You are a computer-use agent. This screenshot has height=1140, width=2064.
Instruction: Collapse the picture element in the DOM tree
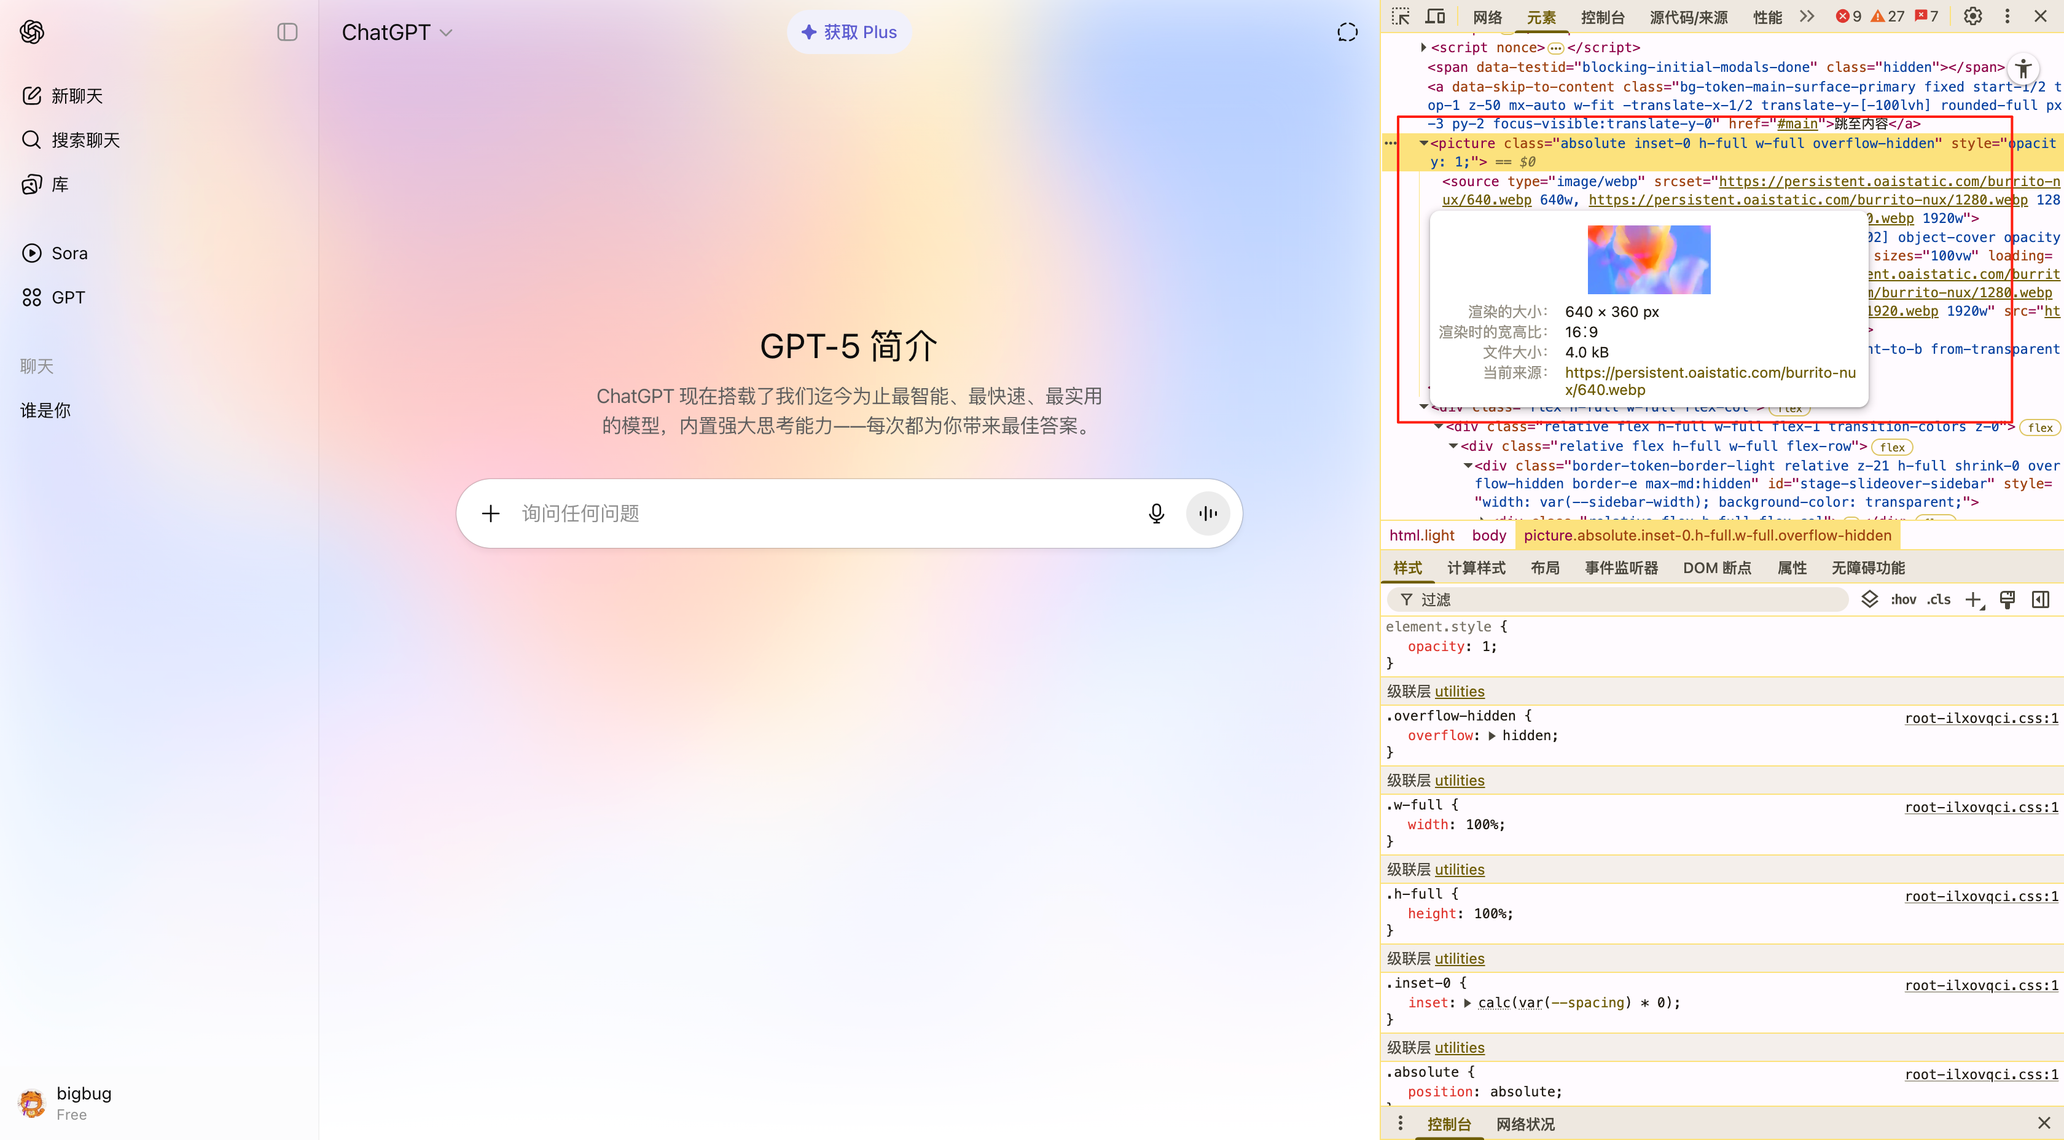1424,143
